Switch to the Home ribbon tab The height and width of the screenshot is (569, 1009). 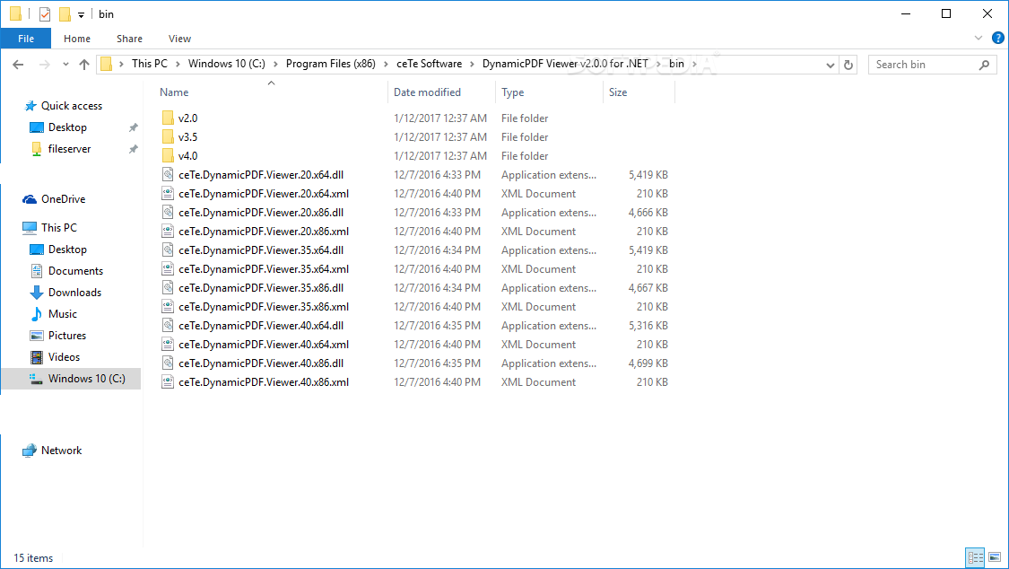coord(77,39)
